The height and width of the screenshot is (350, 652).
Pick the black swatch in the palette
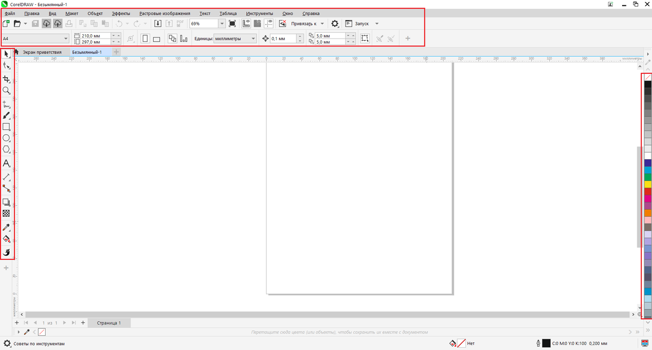648,84
